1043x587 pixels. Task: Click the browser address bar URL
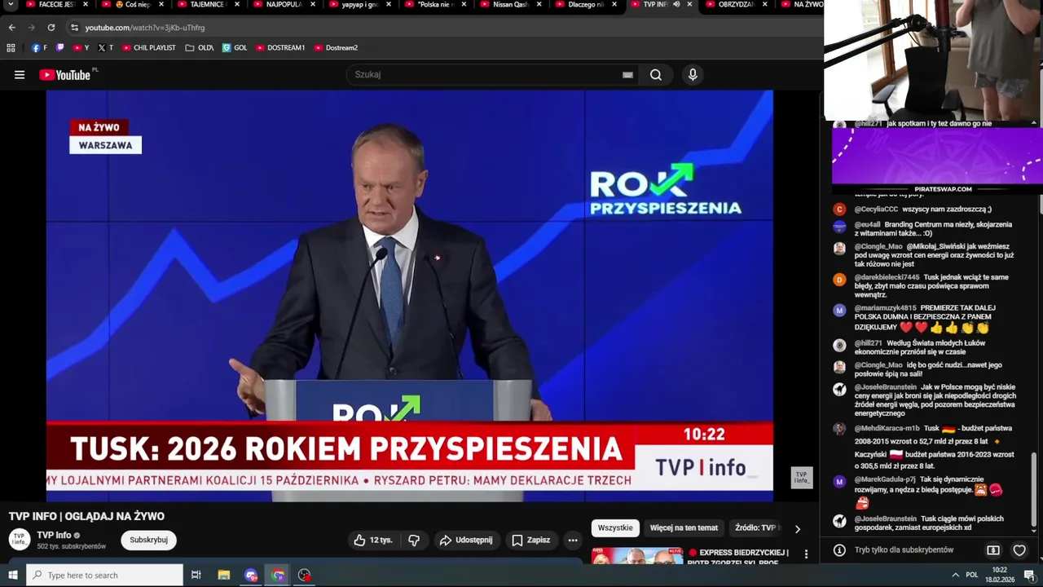145,28
